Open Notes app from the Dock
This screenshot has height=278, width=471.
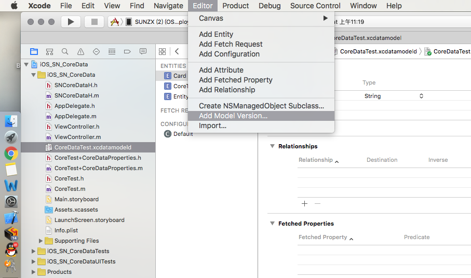point(11,170)
